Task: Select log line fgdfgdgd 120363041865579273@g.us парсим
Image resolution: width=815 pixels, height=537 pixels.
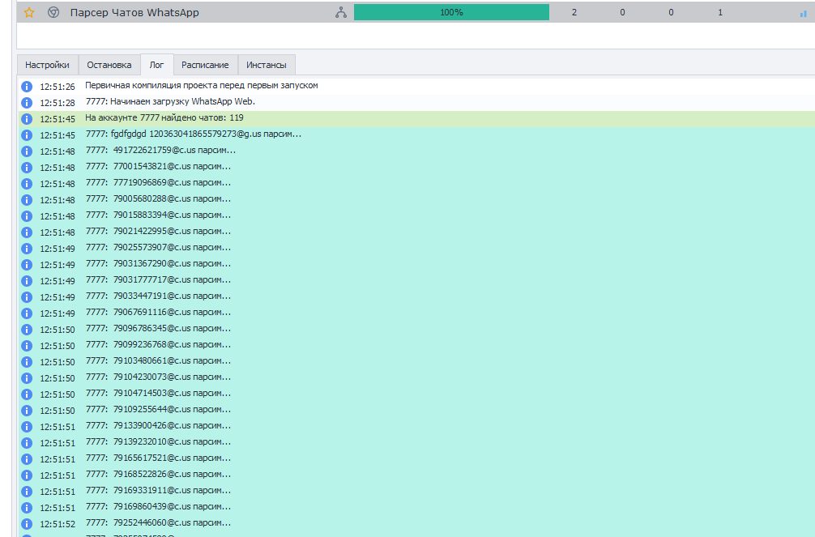Action: coord(416,134)
